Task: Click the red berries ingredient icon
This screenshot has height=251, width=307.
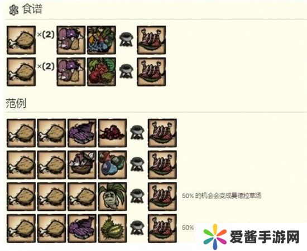Action: [112, 133]
